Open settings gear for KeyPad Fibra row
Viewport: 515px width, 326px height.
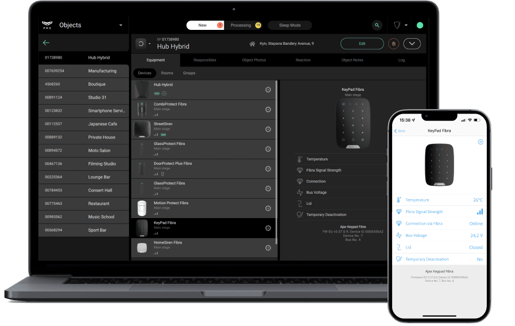[268, 228]
